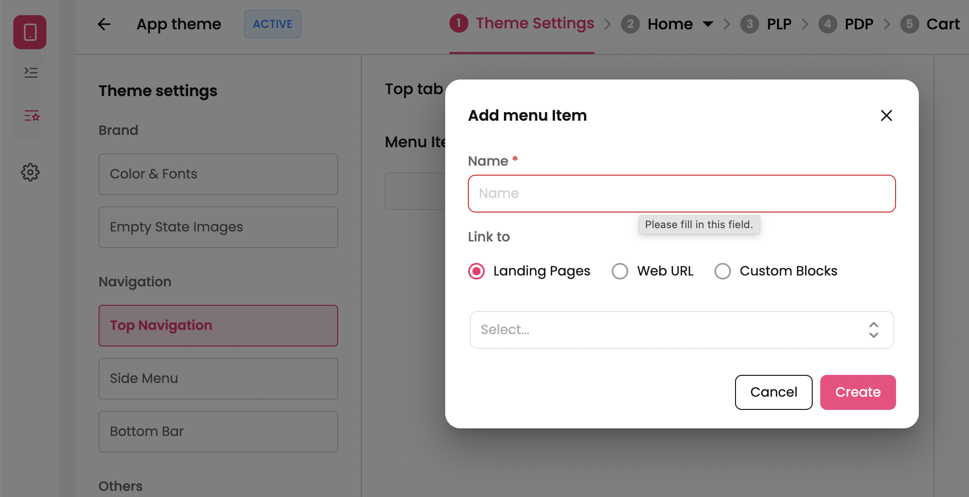Click the up-down chevron in Select field

pos(873,330)
